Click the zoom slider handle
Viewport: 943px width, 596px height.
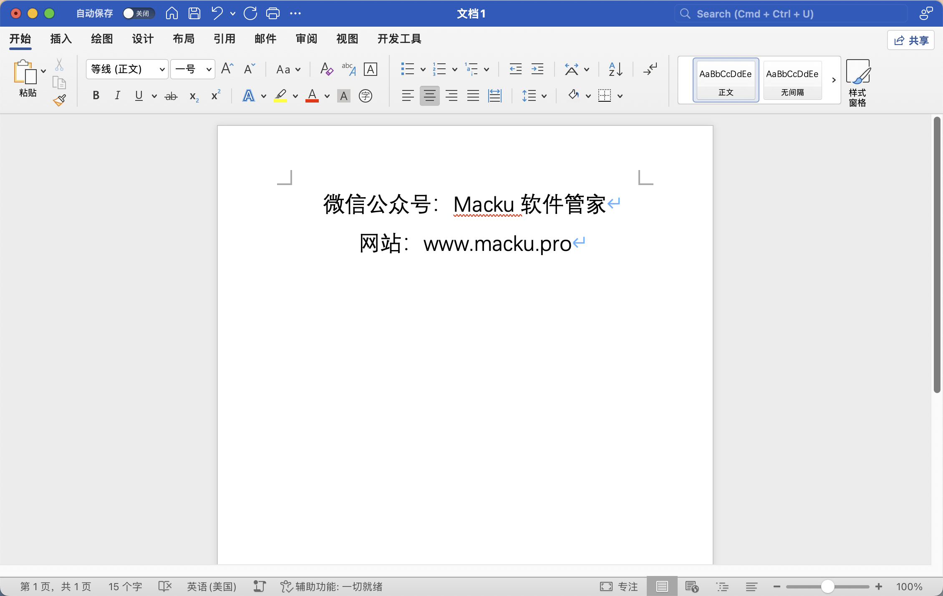click(x=827, y=587)
